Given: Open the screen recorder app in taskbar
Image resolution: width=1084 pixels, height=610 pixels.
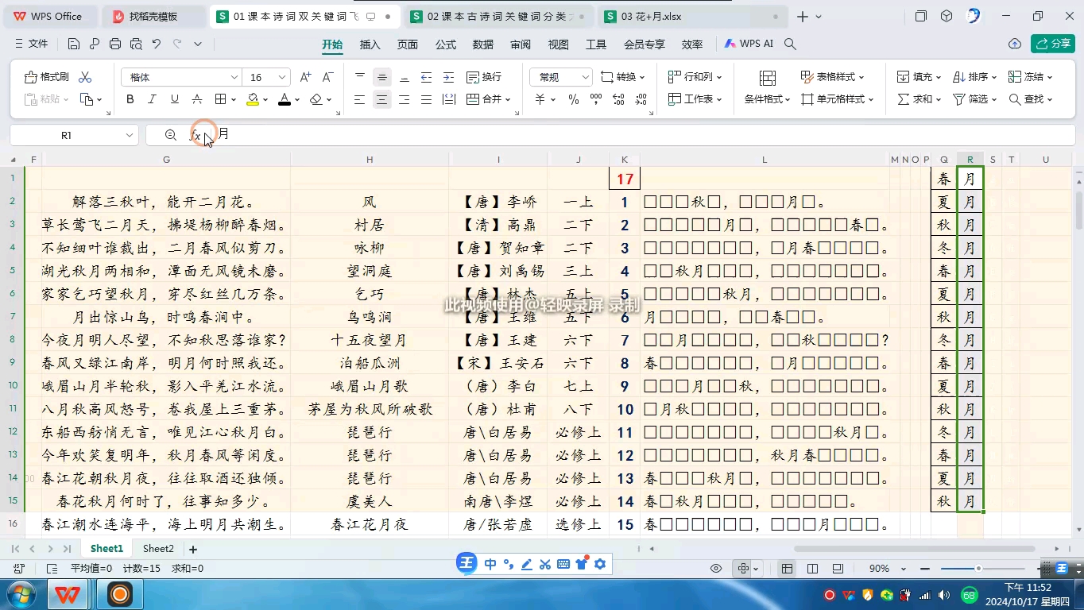Looking at the screenshot, I should click(x=120, y=594).
